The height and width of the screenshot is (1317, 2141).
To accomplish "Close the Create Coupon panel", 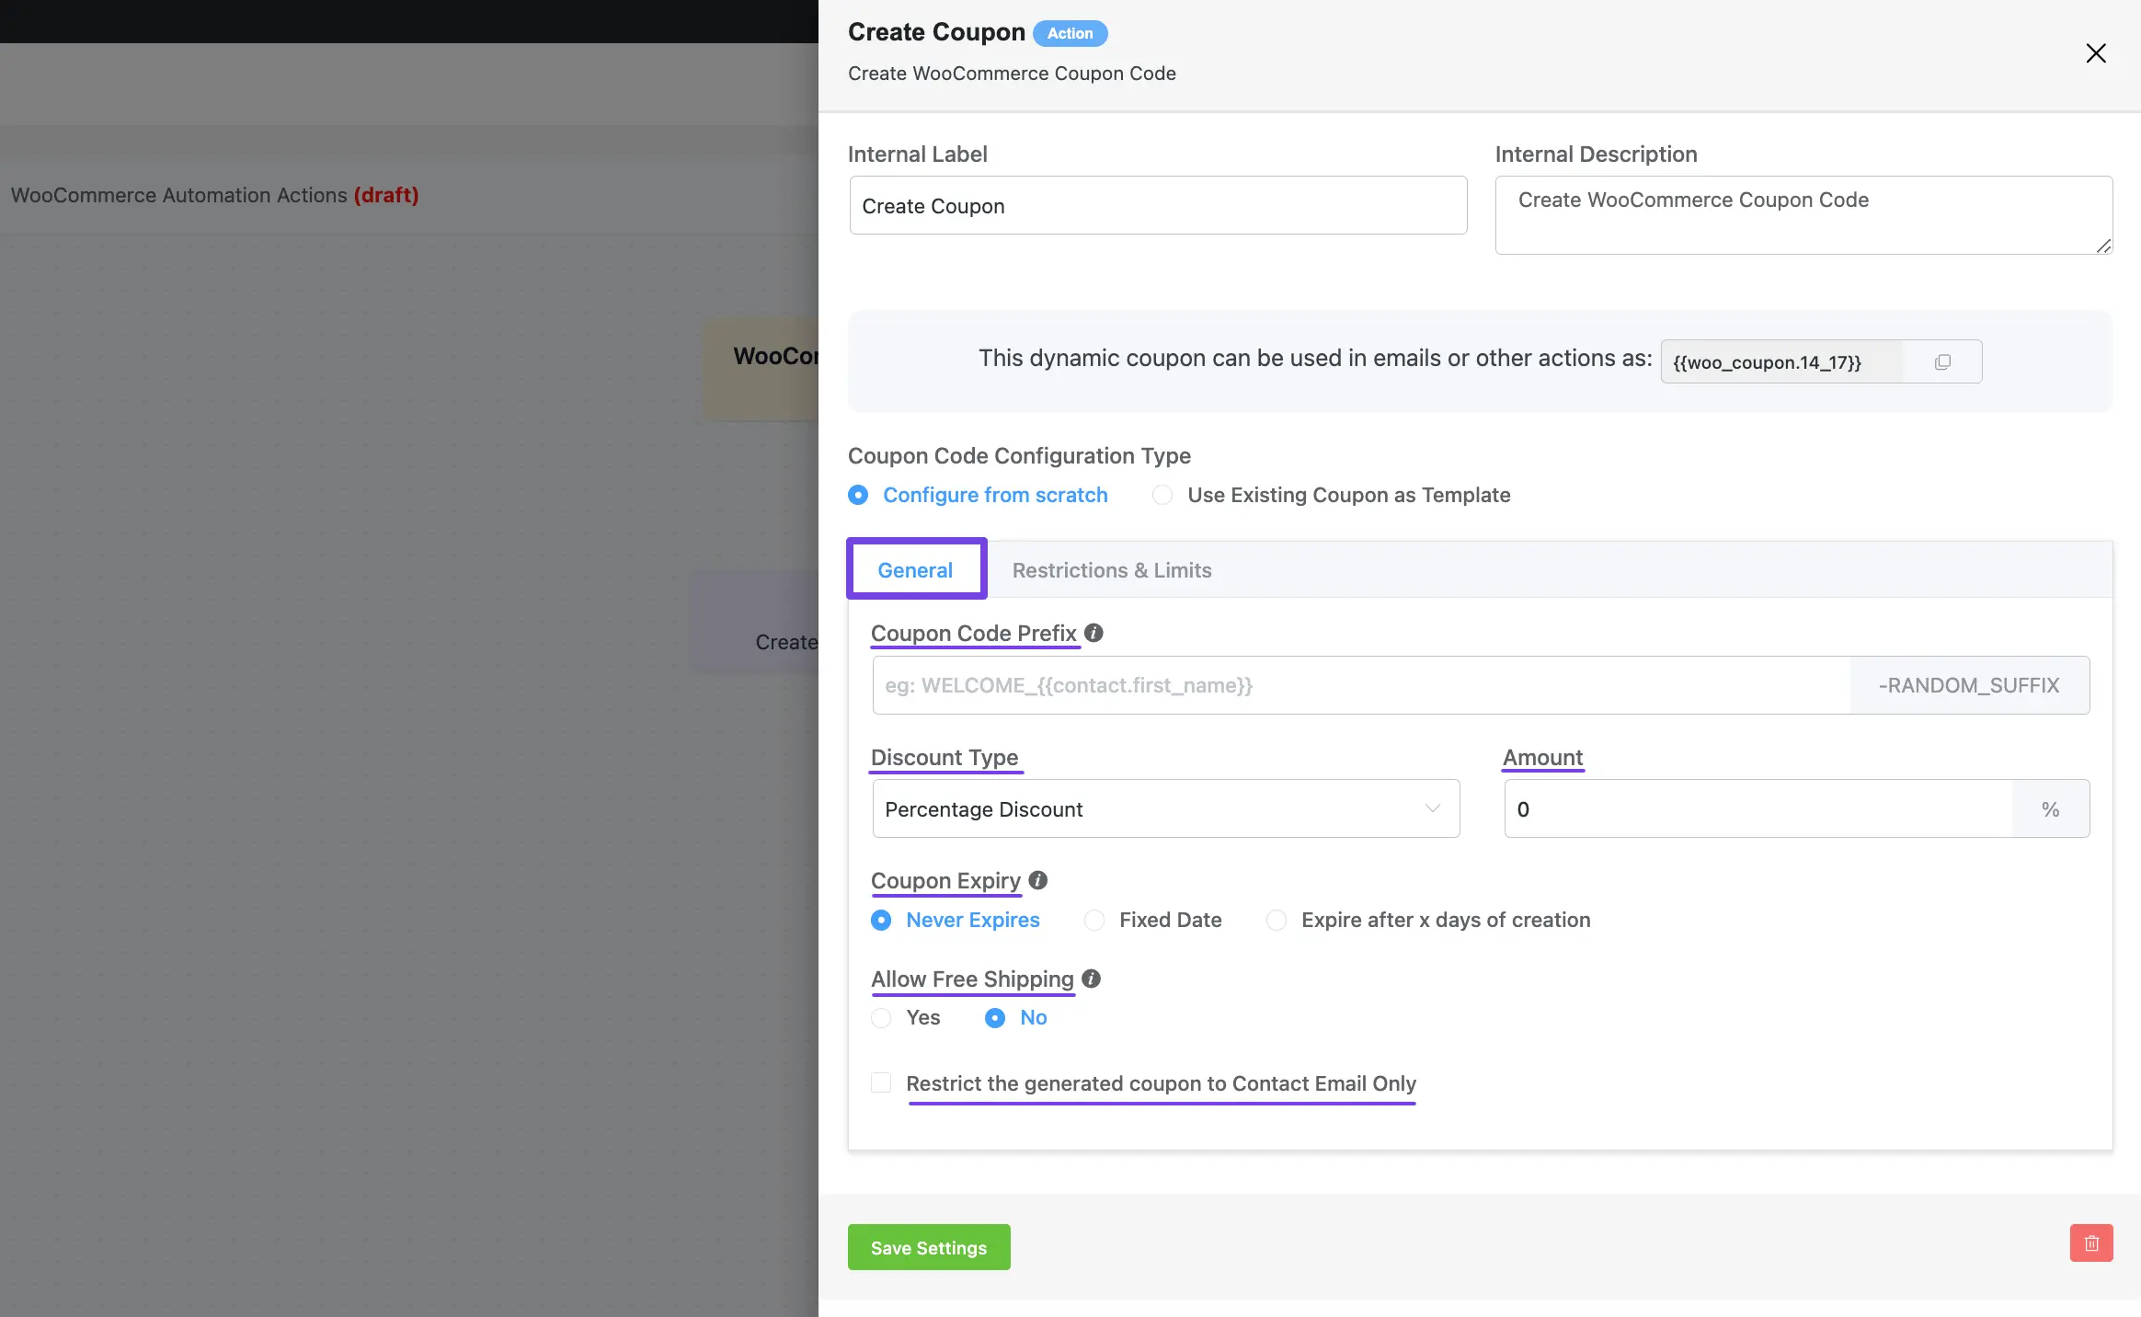I will [x=2095, y=53].
